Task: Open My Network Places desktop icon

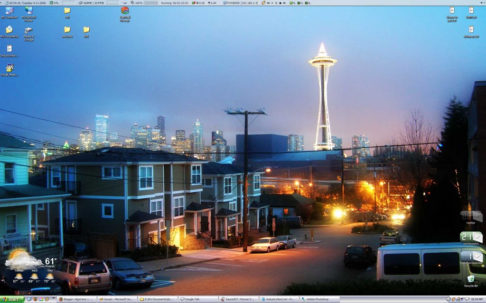Action: click(x=29, y=14)
